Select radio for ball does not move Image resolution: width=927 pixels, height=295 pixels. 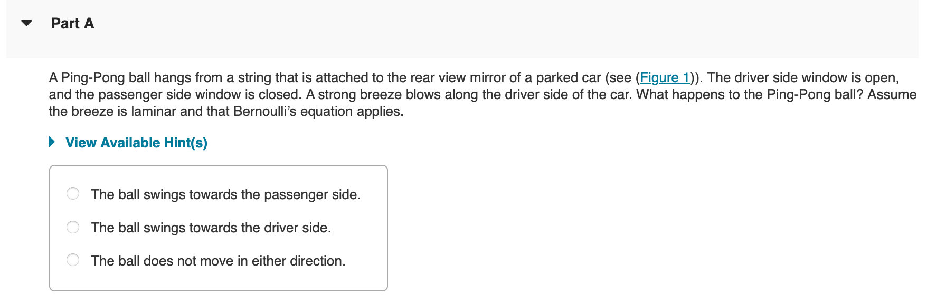pyautogui.click(x=73, y=260)
